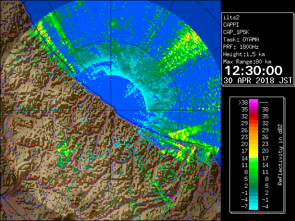
Task: Click the 'ilts2' product label
Action: [x=231, y=17]
